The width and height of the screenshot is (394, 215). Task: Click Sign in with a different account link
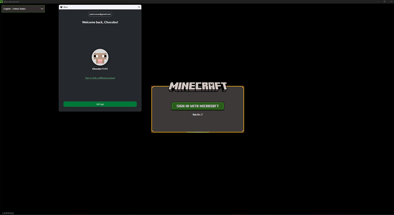(100, 78)
